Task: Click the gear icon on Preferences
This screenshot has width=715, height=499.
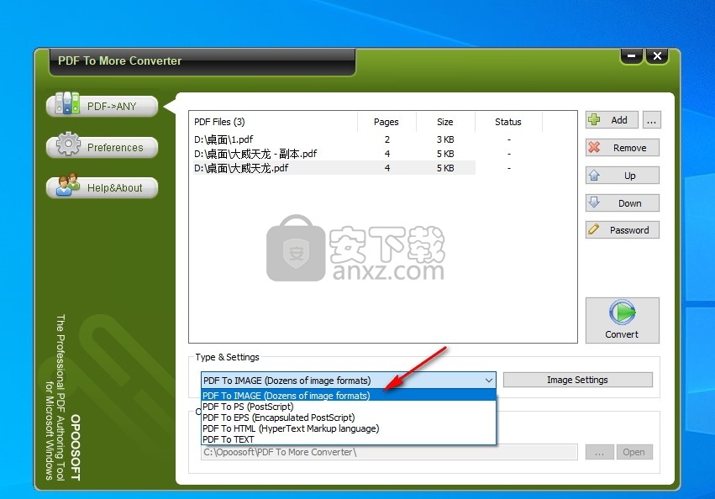Action: [68, 144]
